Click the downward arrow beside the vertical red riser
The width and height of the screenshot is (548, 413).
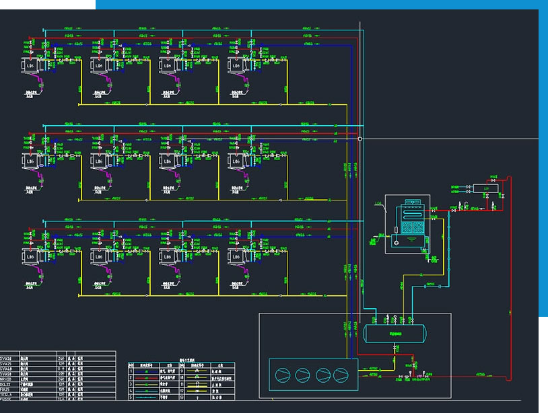[x=509, y=311]
